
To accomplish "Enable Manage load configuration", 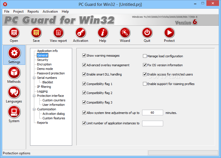I will (145, 56).
